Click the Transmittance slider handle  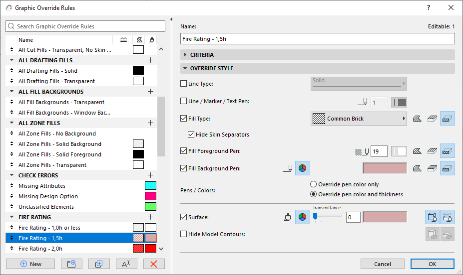[x=315, y=217]
